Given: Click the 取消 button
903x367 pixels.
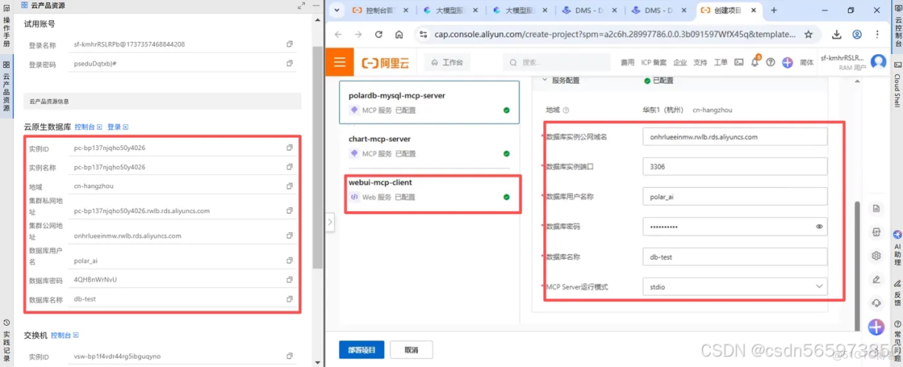Looking at the screenshot, I should click(x=411, y=349).
